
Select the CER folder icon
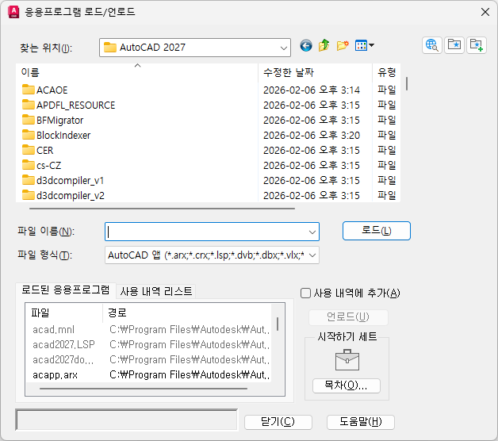[29, 150]
